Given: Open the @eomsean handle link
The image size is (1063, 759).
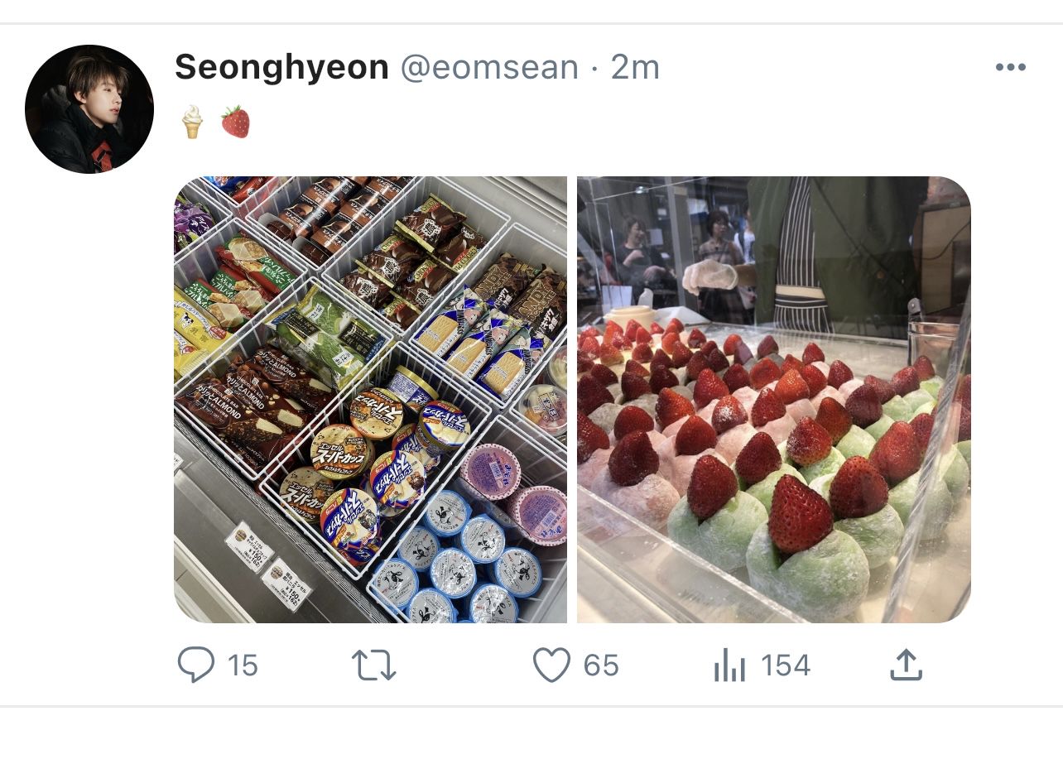Looking at the screenshot, I should [x=489, y=68].
